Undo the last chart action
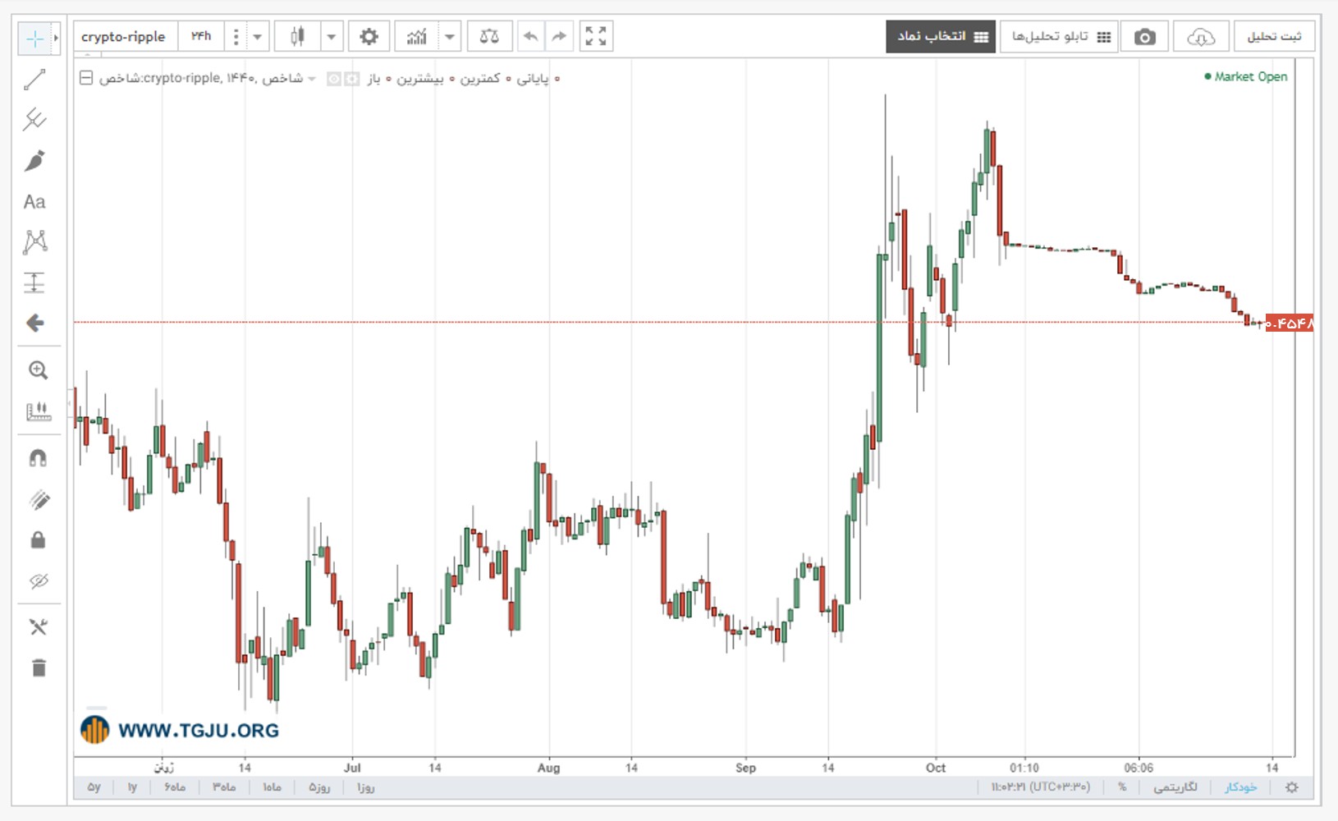The image size is (1338, 821). (x=531, y=37)
